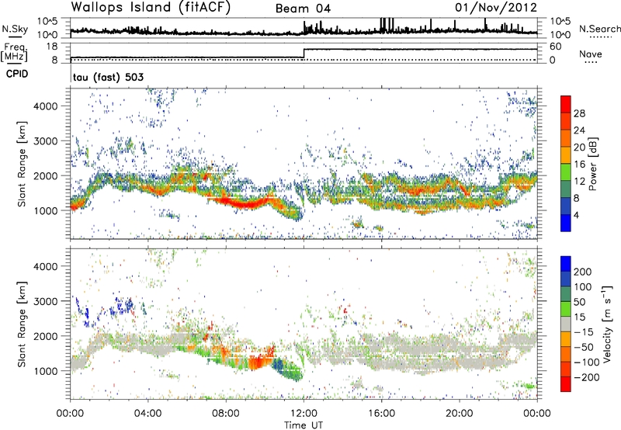Click the 'Beam 04' heading

point(303,9)
